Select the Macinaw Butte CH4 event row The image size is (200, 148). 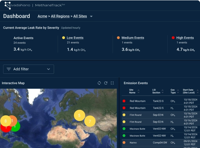tap(161, 129)
